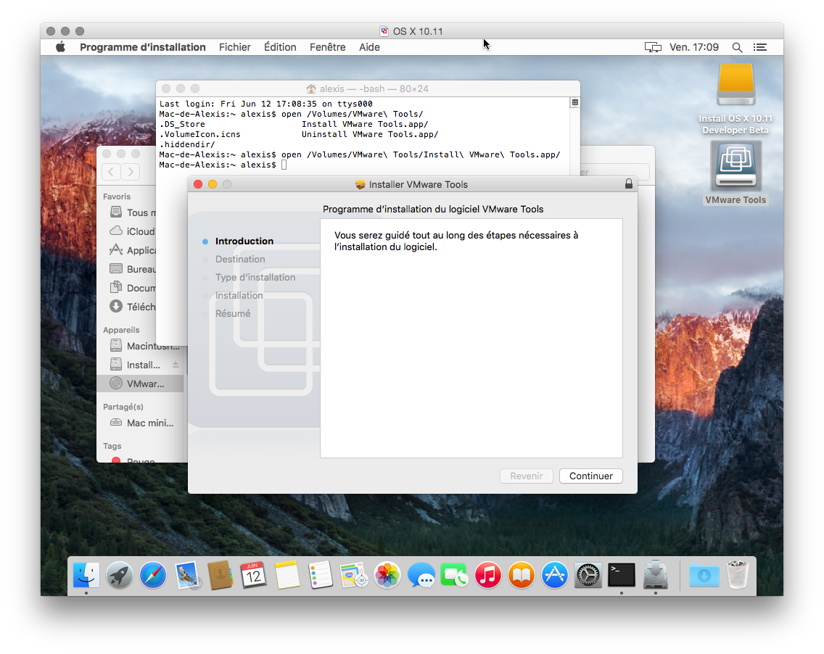
Task: Open iBooks from the Dock
Action: 522,575
